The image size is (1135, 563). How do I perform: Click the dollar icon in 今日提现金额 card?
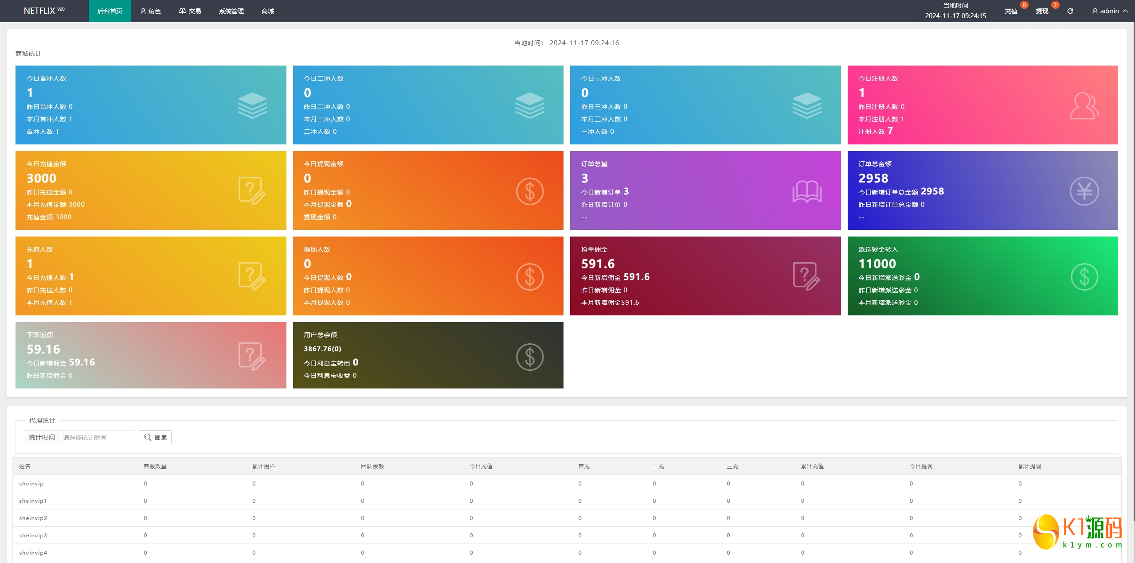pyautogui.click(x=529, y=191)
